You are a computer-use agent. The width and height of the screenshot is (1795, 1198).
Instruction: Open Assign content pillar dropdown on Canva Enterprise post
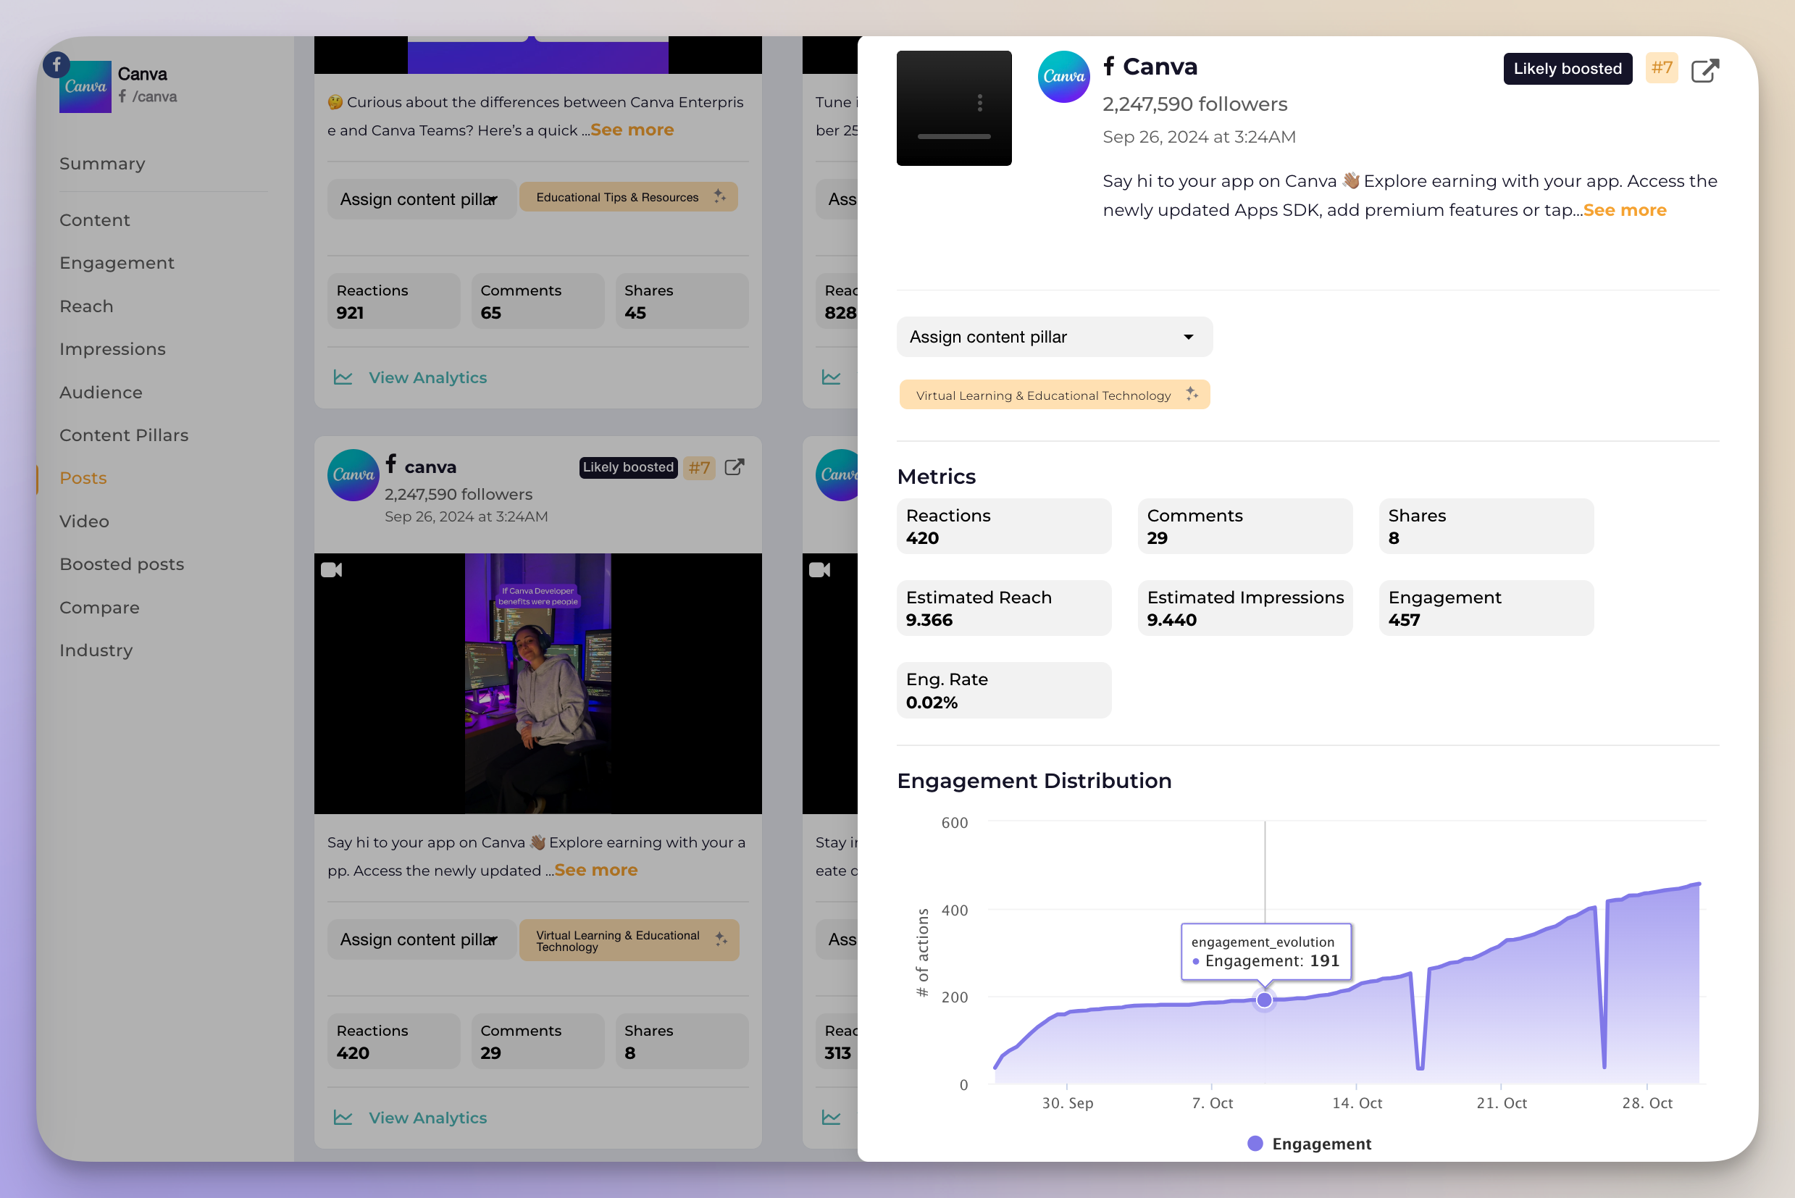[x=421, y=199]
